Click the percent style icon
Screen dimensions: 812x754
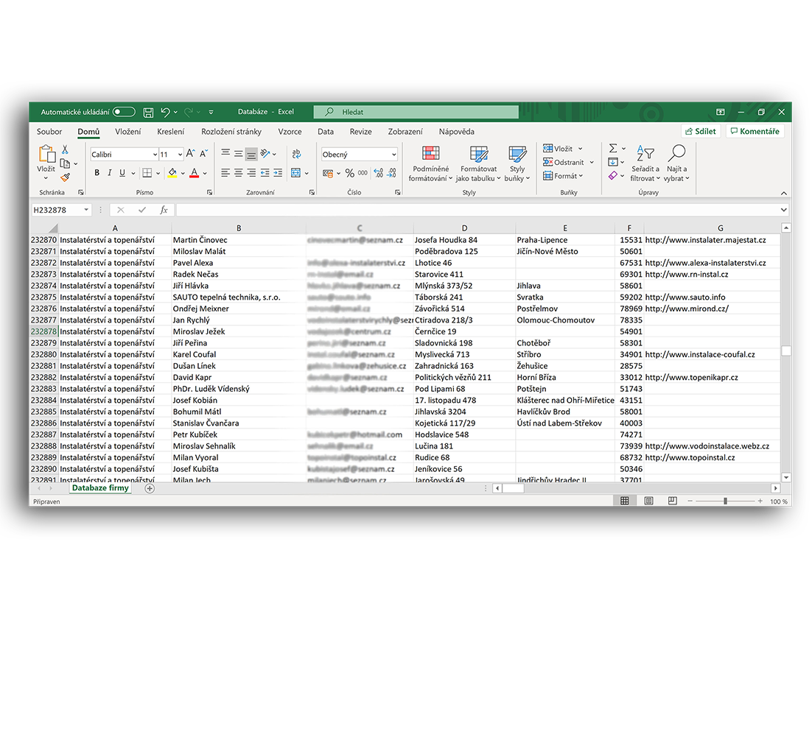click(x=349, y=173)
